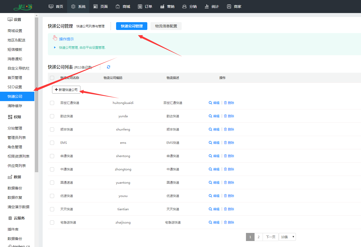Click the 订单 list icon in top navigation
Viewport: 361px width, 247px height.
point(140,7)
